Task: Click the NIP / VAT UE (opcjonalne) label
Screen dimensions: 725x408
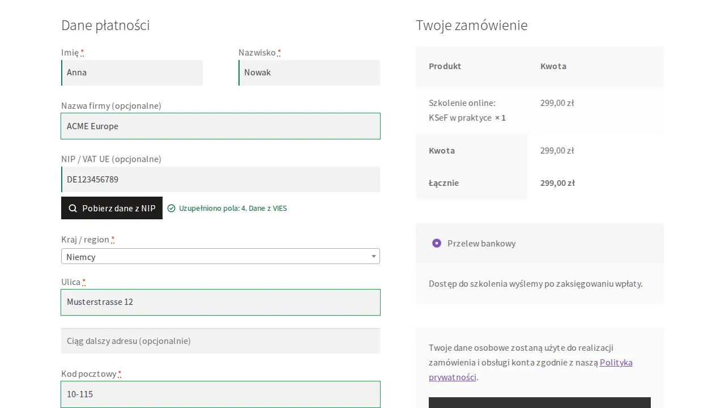Action: click(x=111, y=159)
